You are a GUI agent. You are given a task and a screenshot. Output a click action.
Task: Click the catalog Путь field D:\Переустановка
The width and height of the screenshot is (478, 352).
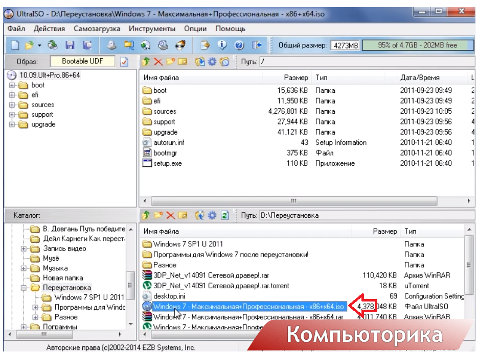367,215
